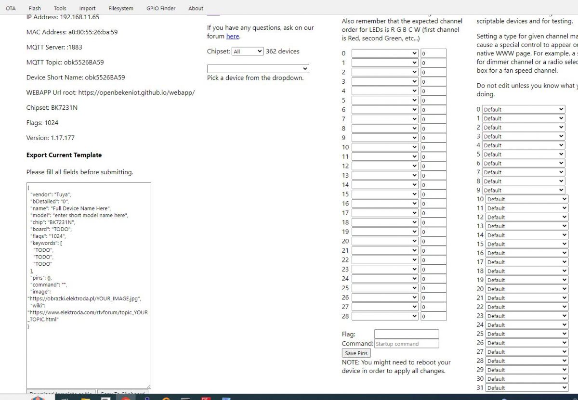Click the MQTT Topic obk5526BA59 line
The height and width of the screenshot is (400, 578).
[65, 62]
